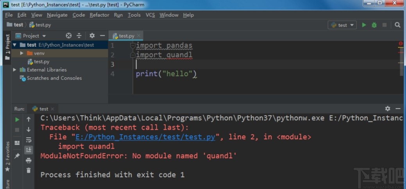
Task: Click the ModuleNotFoundError message line
Action: tap(139, 156)
